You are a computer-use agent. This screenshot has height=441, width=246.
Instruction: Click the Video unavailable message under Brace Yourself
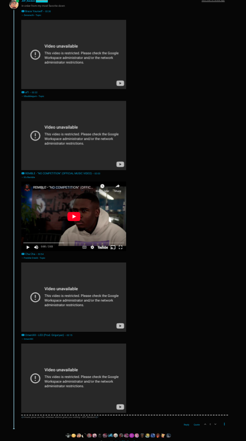click(x=61, y=46)
